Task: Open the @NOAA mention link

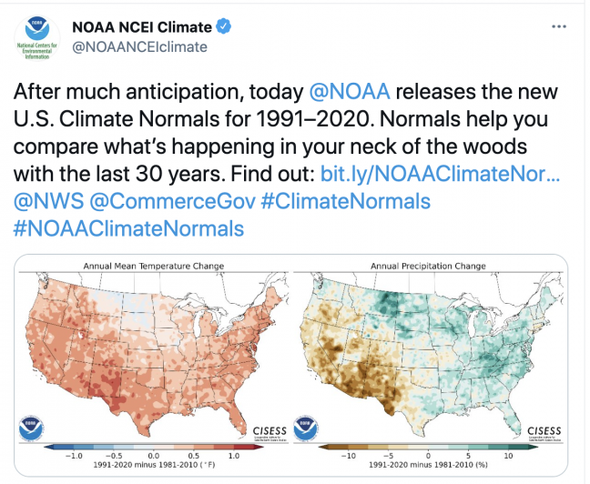Action: [x=350, y=91]
